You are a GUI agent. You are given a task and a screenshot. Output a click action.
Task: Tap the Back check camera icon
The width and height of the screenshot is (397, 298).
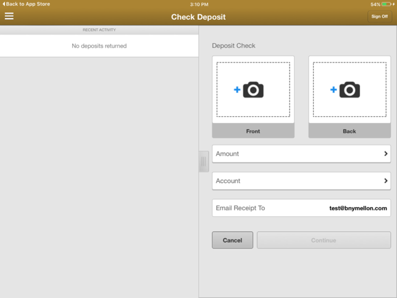coord(349,90)
